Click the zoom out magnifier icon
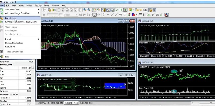This screenshot has width=215, height=106. (x=89, y=10)
